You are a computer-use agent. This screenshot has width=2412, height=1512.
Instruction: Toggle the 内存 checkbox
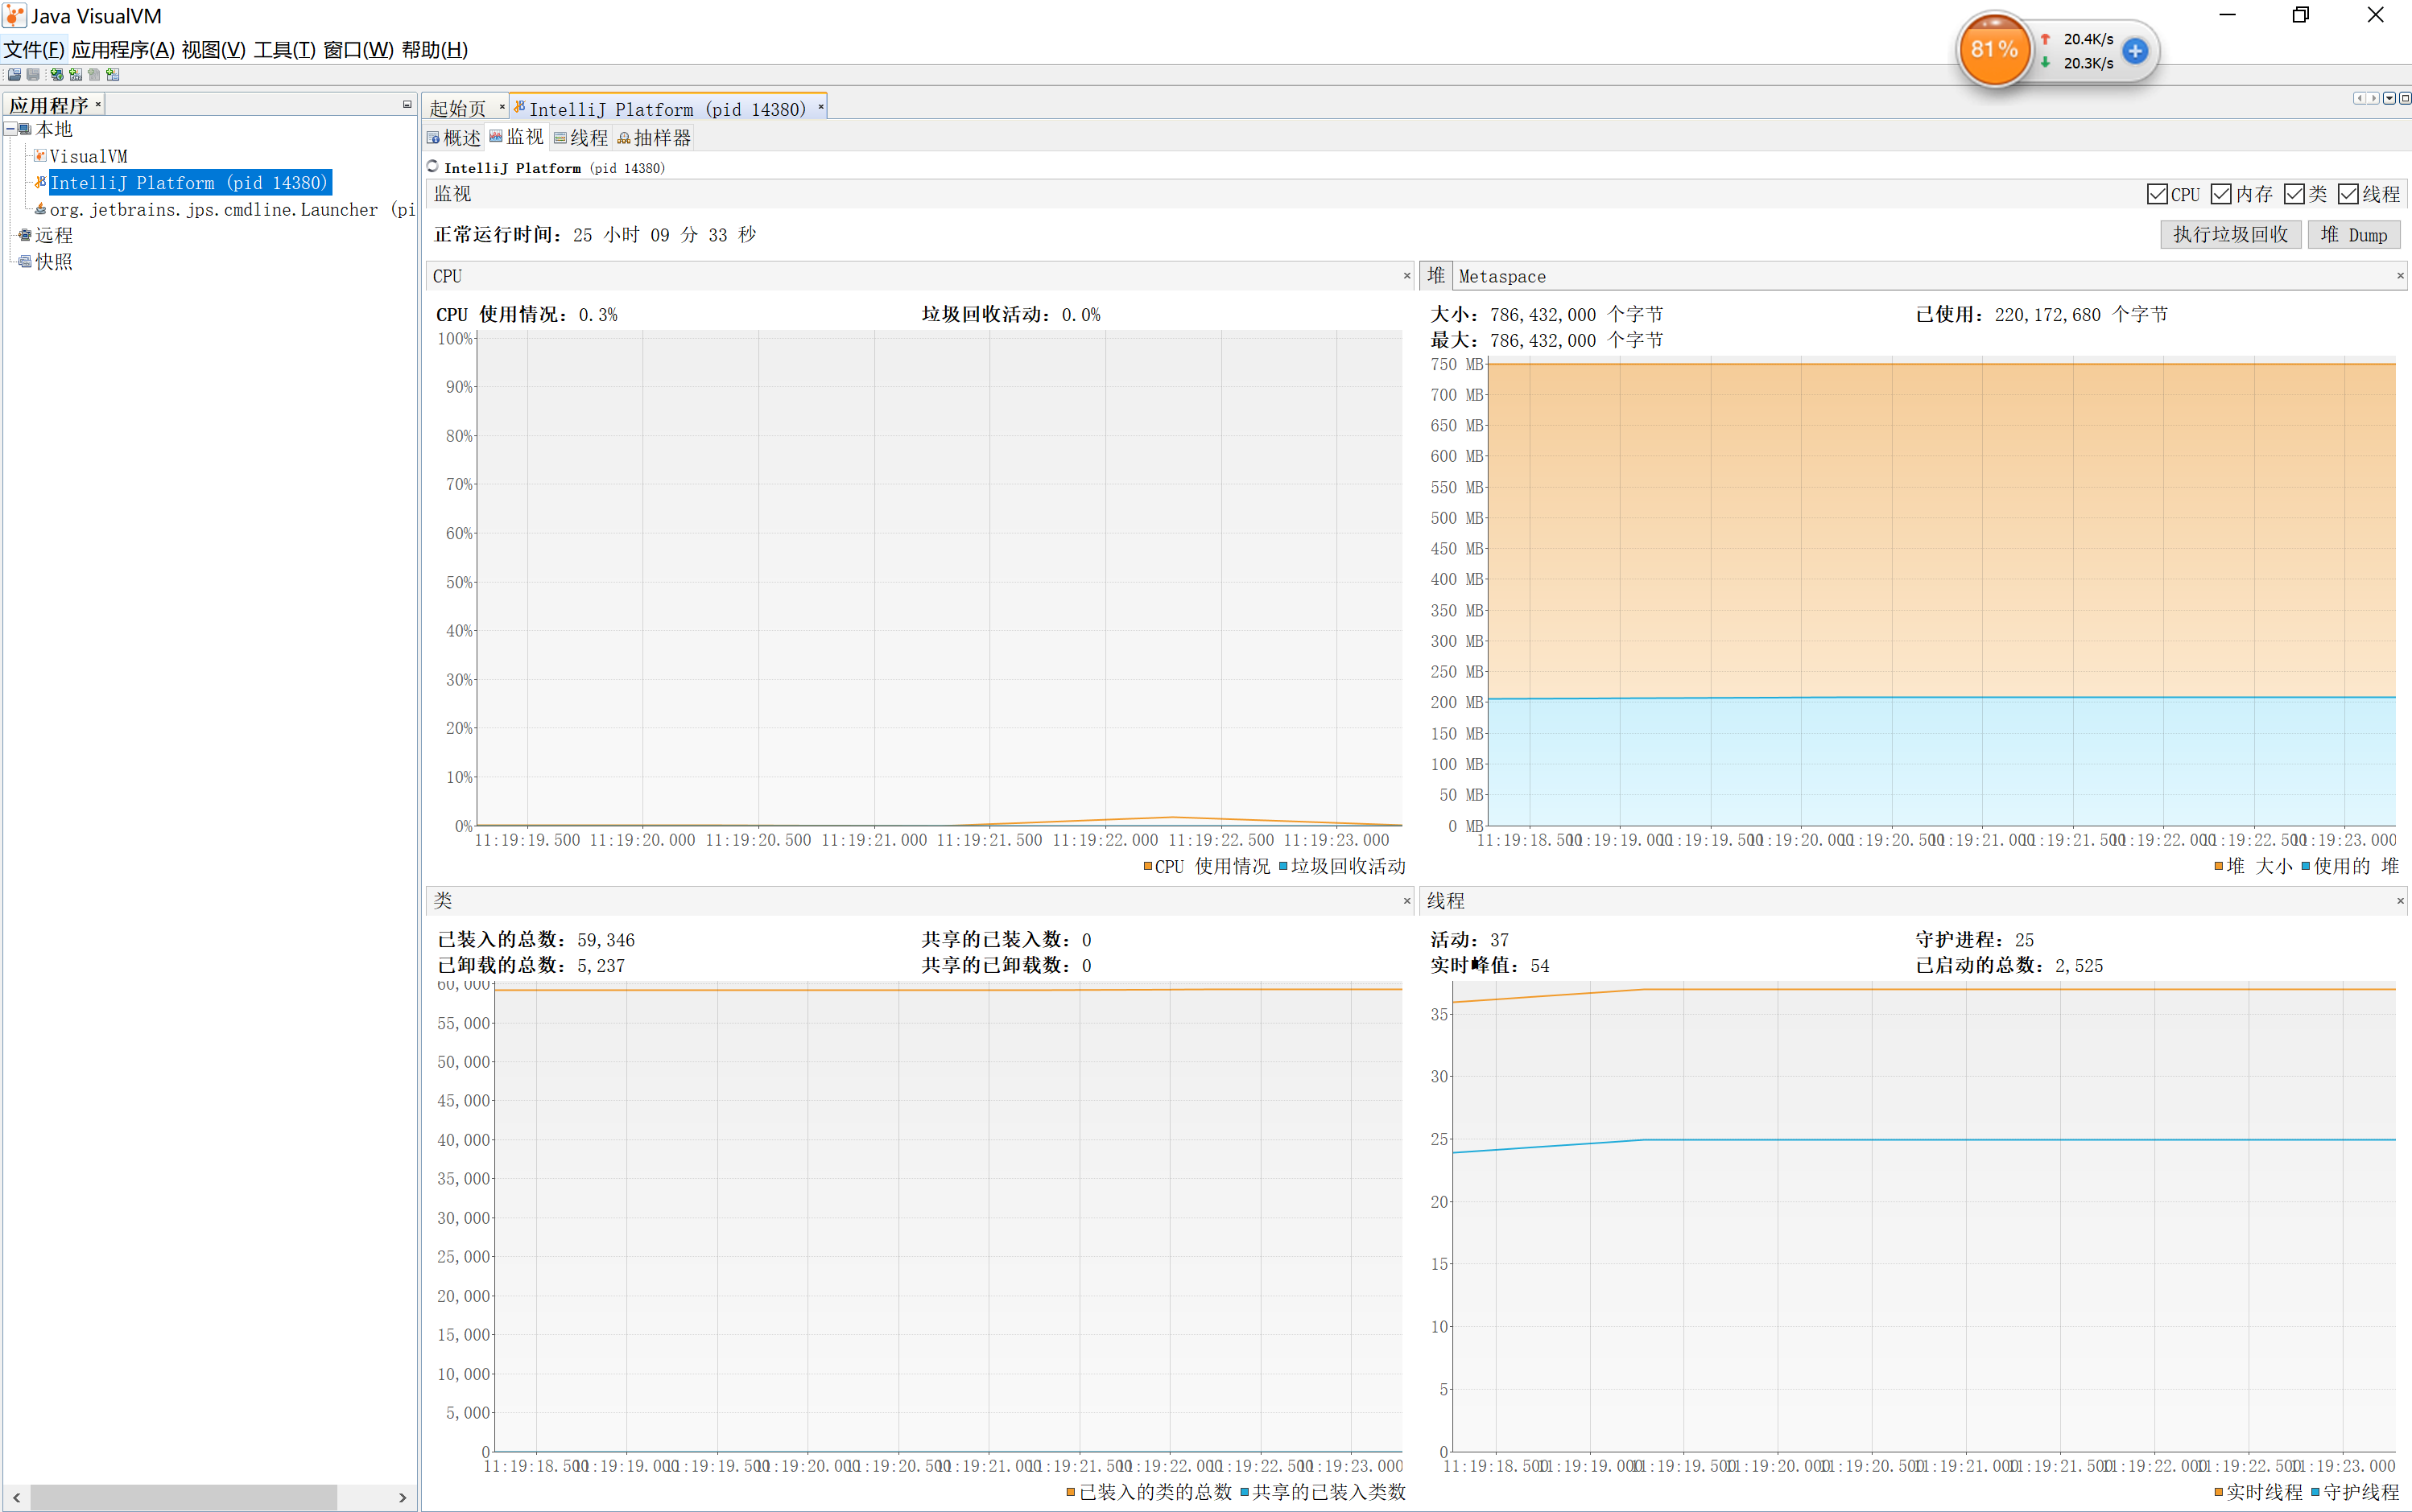(2221, 194)
